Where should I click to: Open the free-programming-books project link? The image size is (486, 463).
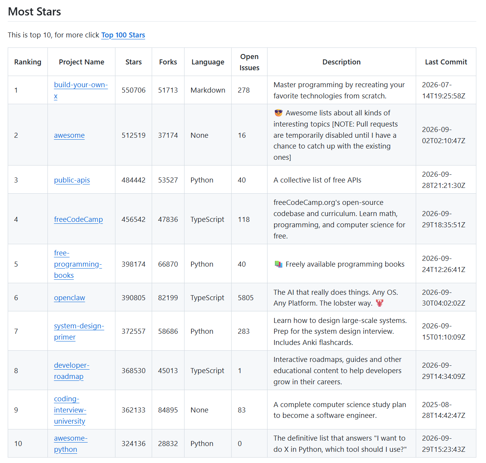(x=78, y=264)
